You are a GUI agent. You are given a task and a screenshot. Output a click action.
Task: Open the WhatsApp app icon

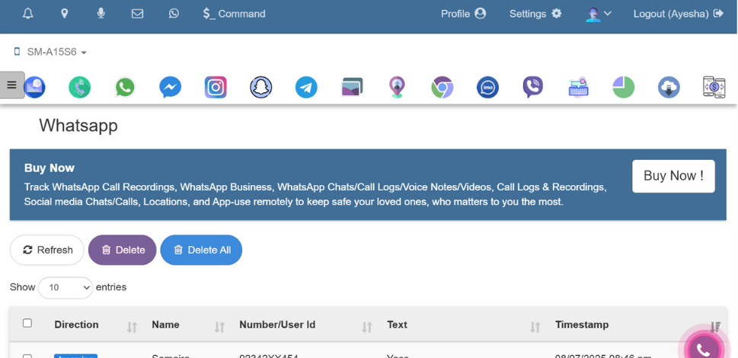(125, 88)
